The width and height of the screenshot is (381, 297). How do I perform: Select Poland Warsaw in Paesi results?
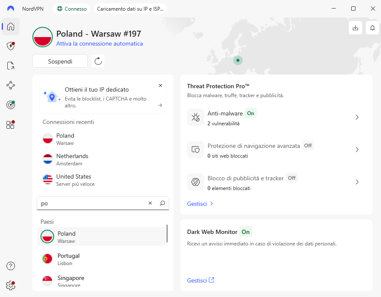101,237
